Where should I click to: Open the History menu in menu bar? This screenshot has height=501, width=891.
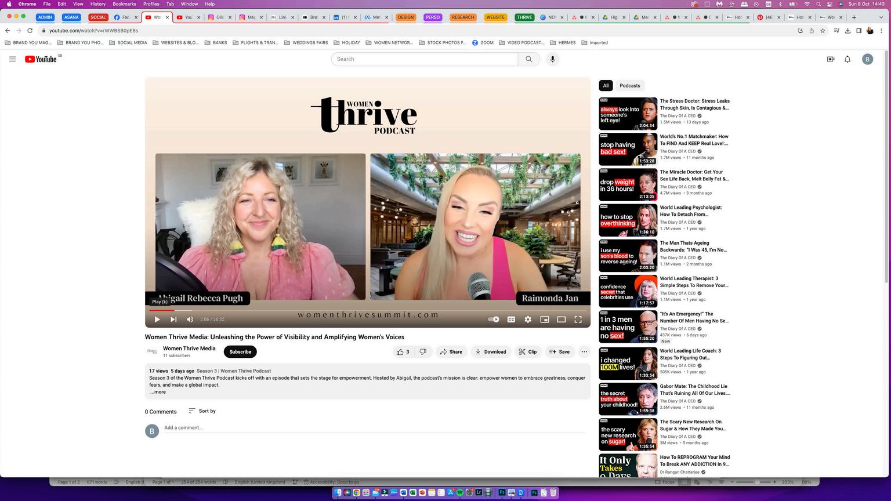[98, 4]
